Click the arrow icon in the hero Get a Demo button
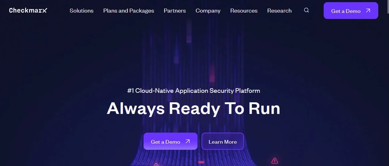Viewport: 389px width, 166px height. coord(188,141)
